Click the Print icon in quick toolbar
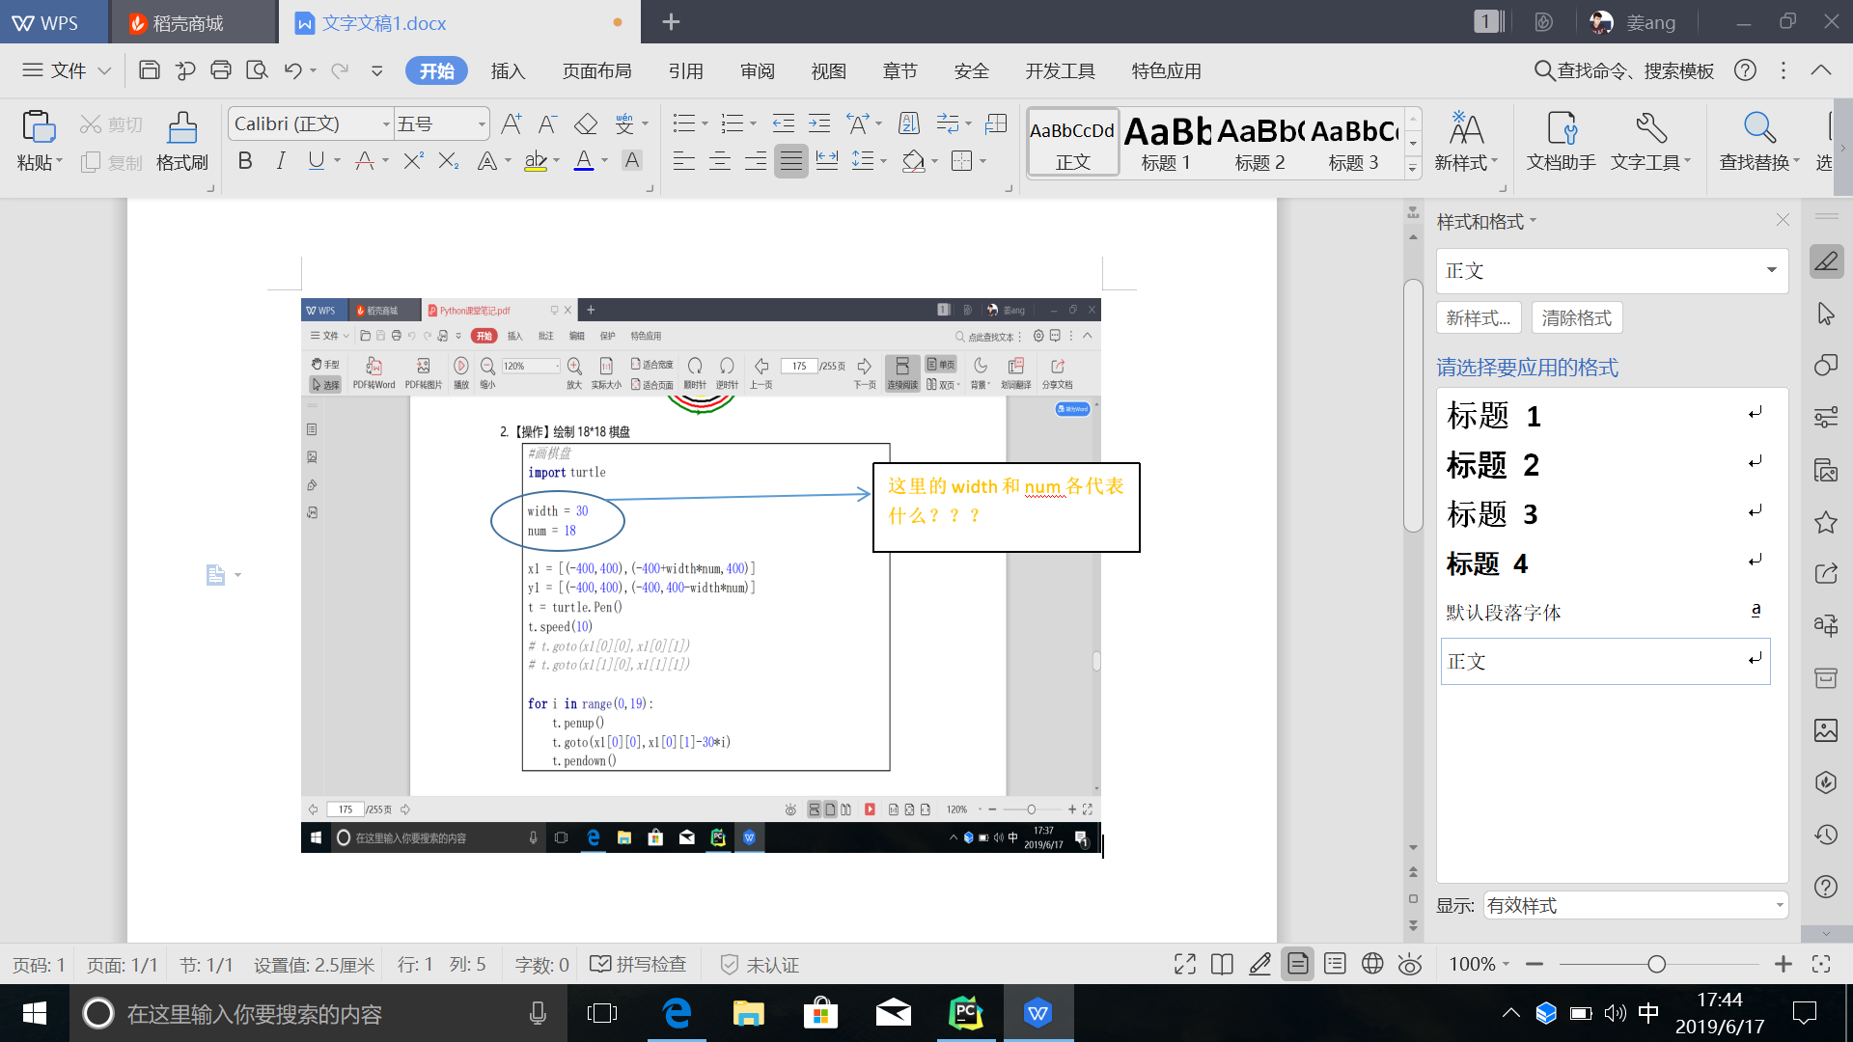 (221, 70)
